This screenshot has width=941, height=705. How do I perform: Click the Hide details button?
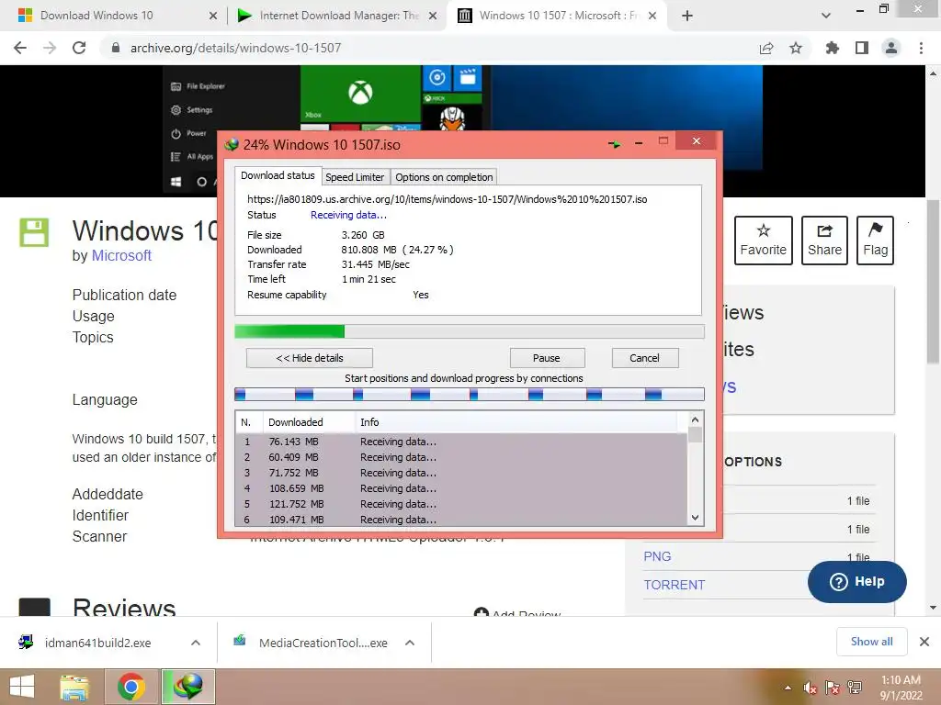point(309,358)
